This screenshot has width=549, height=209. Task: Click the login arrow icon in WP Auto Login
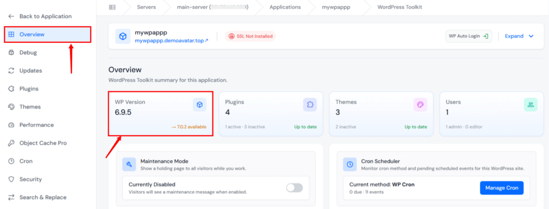pos(485,36)
